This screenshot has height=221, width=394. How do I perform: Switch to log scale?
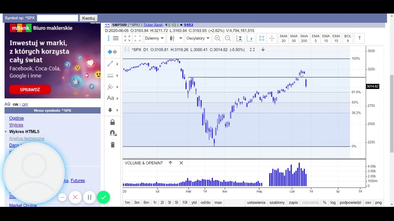[x=333, y=202]
